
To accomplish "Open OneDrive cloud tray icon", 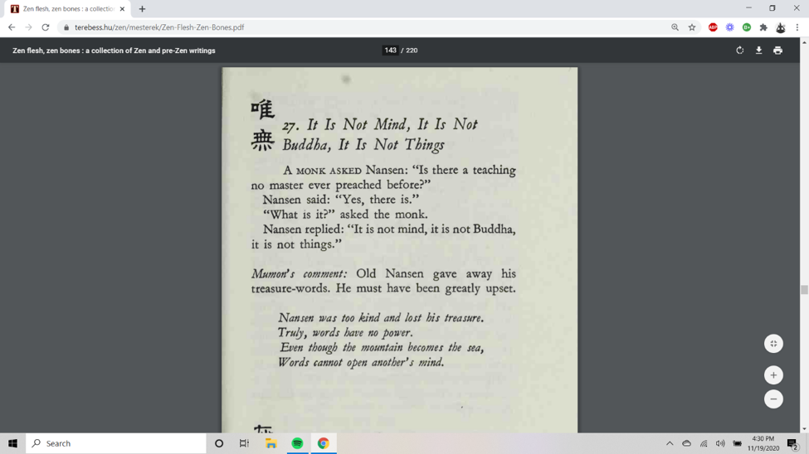I will tap(686, 443).
